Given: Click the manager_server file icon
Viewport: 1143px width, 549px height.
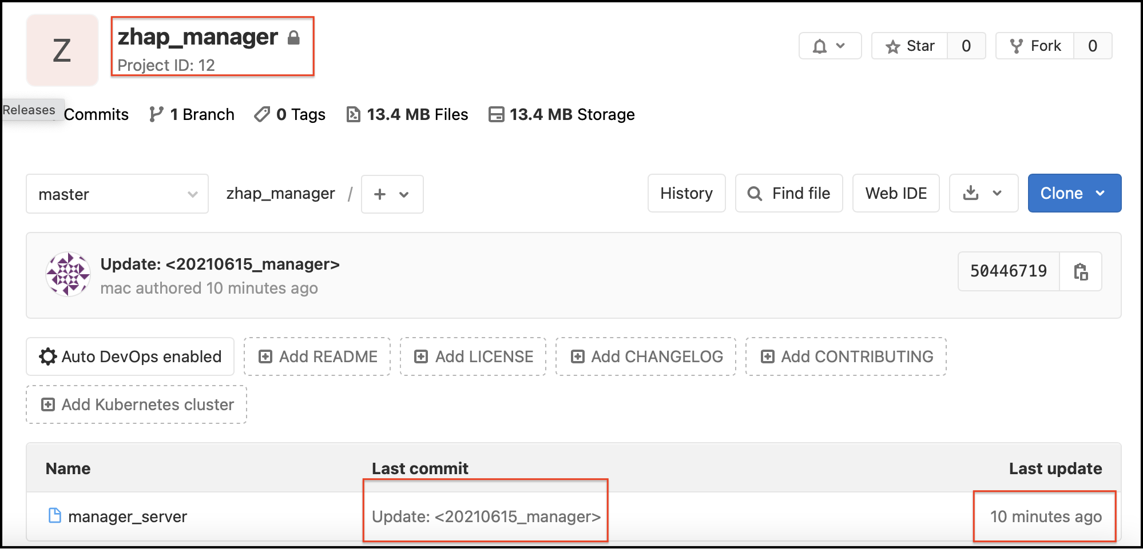Looking at the screenshot, I should [55, 516].
